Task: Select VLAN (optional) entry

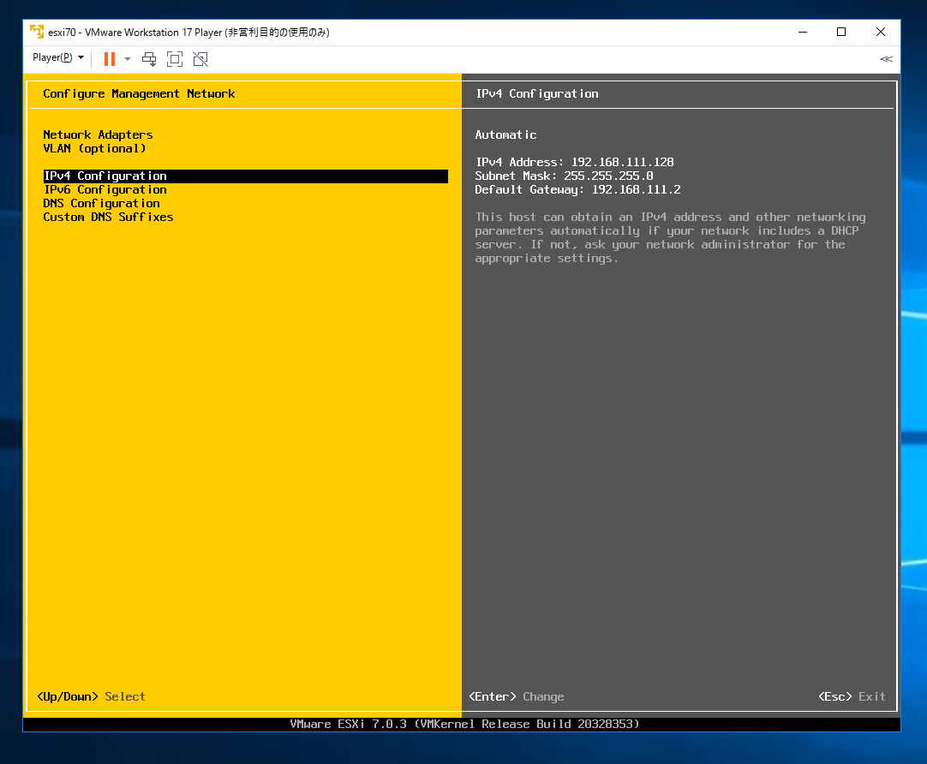Action: 94,148
